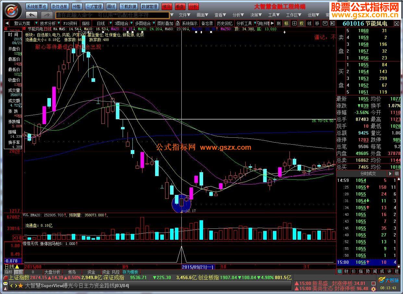Select the 2015/09/21 date marker on timeline

point(198,267)
